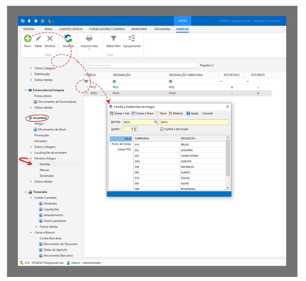The width and height of the screenshot is (306, 281).
Task: Toggle the Sujeita a devolução checkbox
Action: pos(162,129)
